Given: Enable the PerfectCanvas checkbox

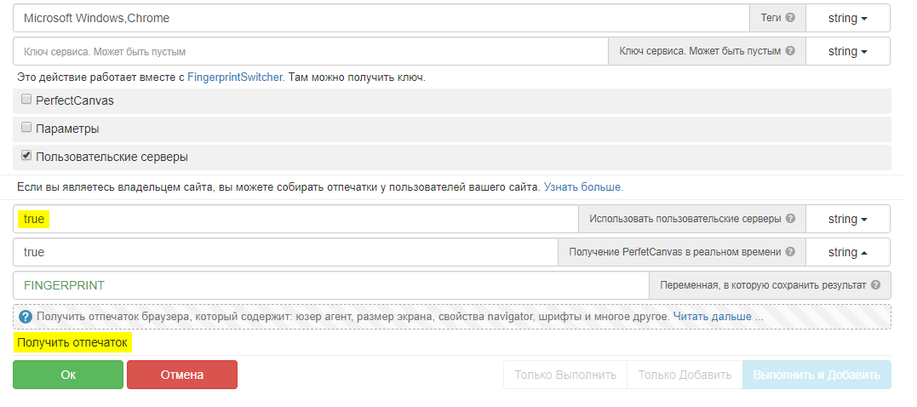Looking at the screenshot, I should 26,100.
